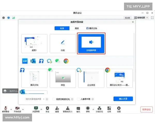Open dropdown beside 同时共享电脑声音

tap(44, 99)
